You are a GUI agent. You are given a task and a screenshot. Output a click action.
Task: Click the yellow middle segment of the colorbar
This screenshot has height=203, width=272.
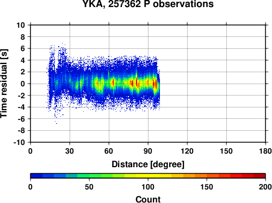click(148, 176)
